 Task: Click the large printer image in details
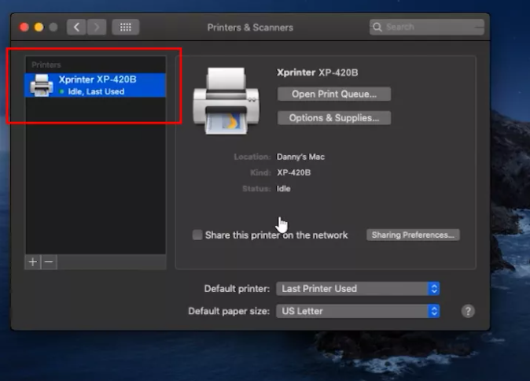(x=226, y=101)
